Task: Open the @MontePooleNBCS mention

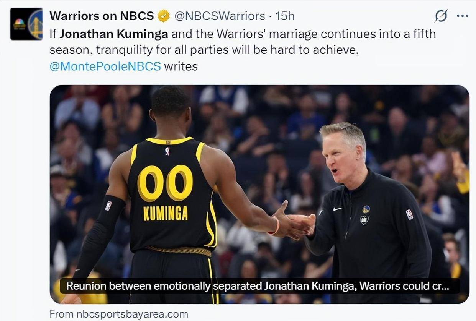Action: (105, 66)
